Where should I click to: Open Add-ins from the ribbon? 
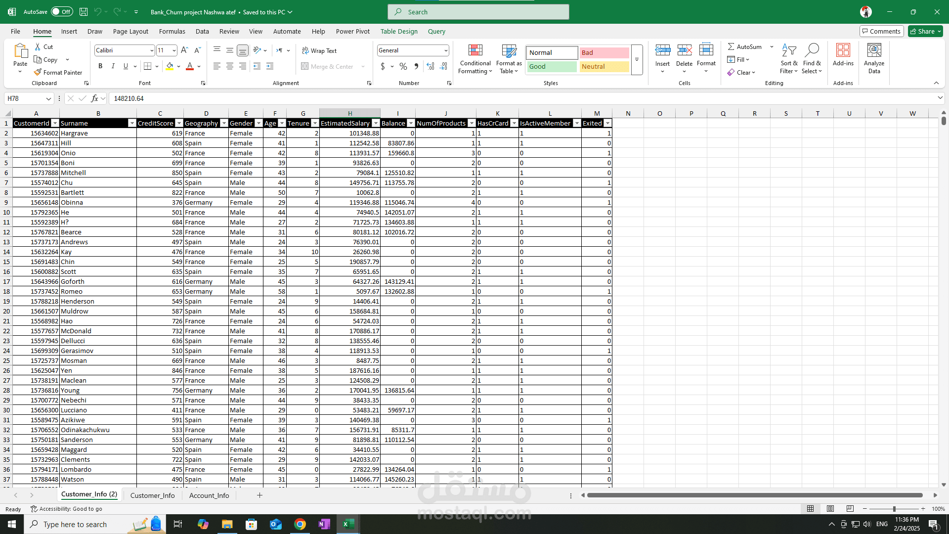(843, 54)
